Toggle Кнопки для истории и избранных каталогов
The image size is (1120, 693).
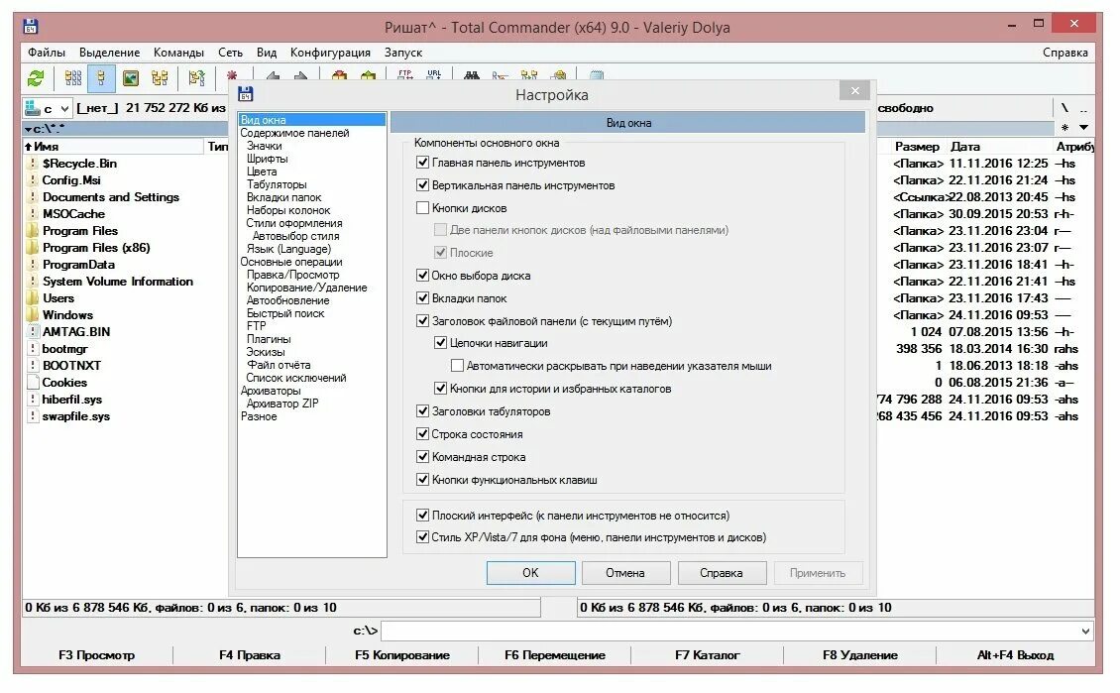tap(441, 389)
